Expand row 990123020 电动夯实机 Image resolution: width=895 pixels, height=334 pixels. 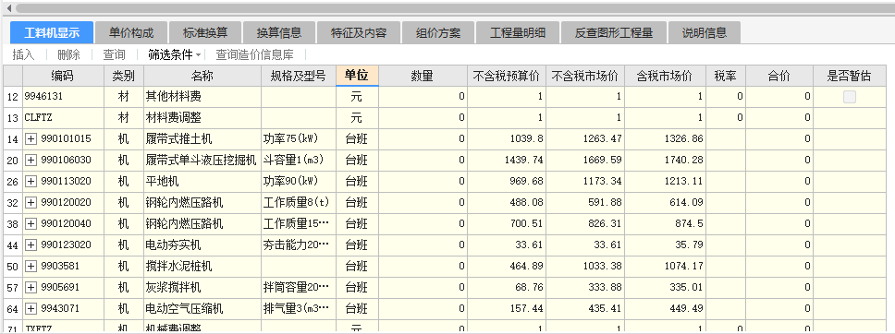point(31,245)
